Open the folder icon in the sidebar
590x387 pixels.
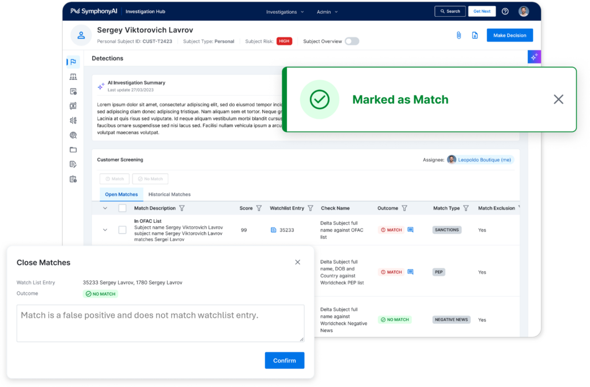point(73,149)
